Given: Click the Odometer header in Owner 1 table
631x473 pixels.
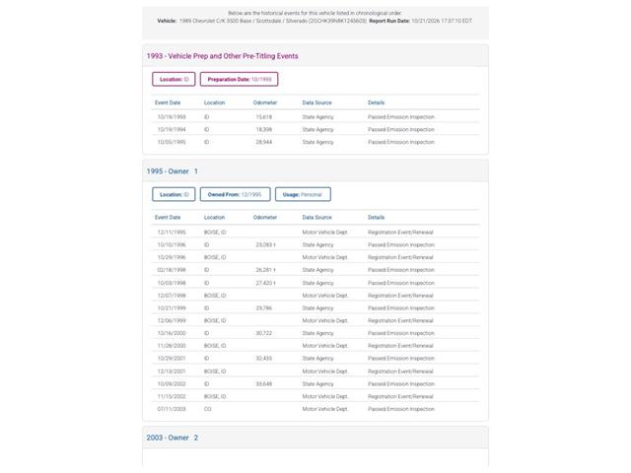Looking at the screenshot, I should pyautogui.click(x=265, y=217).
